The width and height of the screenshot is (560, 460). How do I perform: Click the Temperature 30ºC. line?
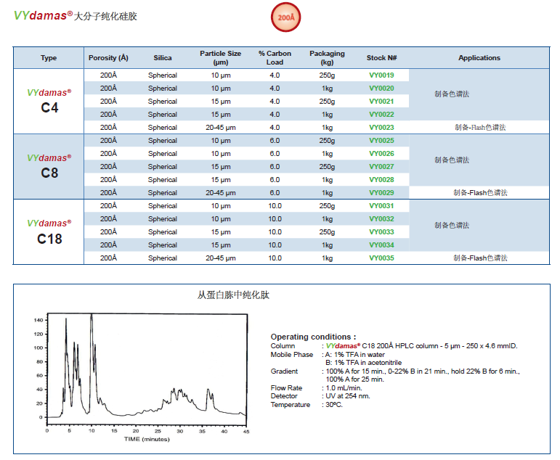pyautogui.click(x=307, y=405)
